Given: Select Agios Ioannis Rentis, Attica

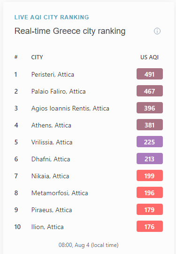Looking at the screenshot, I should pos(70,108).
